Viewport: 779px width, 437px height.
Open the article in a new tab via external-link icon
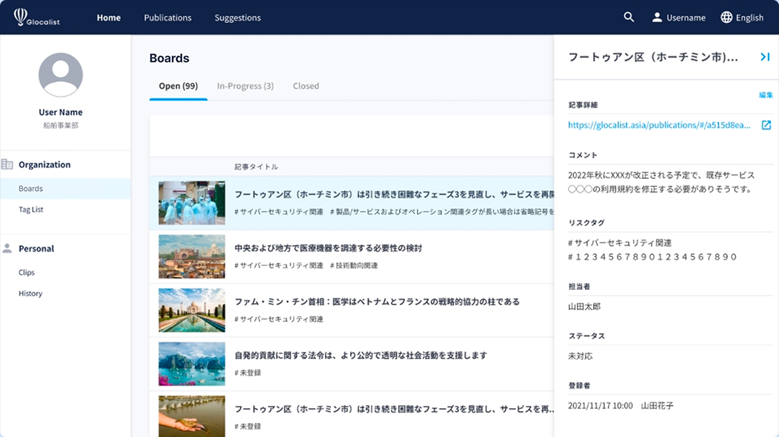click(766, 125)
